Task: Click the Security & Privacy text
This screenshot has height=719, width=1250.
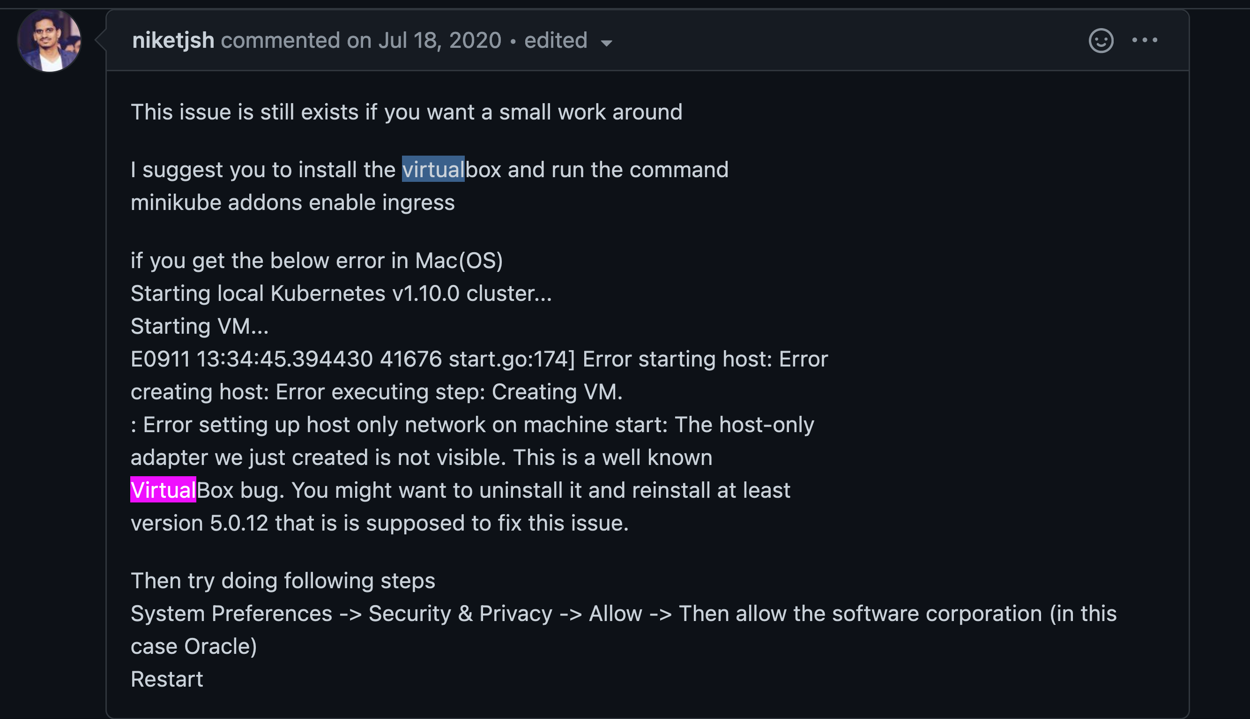Action: point(461,614)
